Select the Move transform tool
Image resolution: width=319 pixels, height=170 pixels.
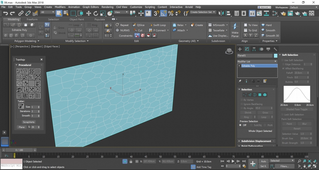[x=88, y=13]
